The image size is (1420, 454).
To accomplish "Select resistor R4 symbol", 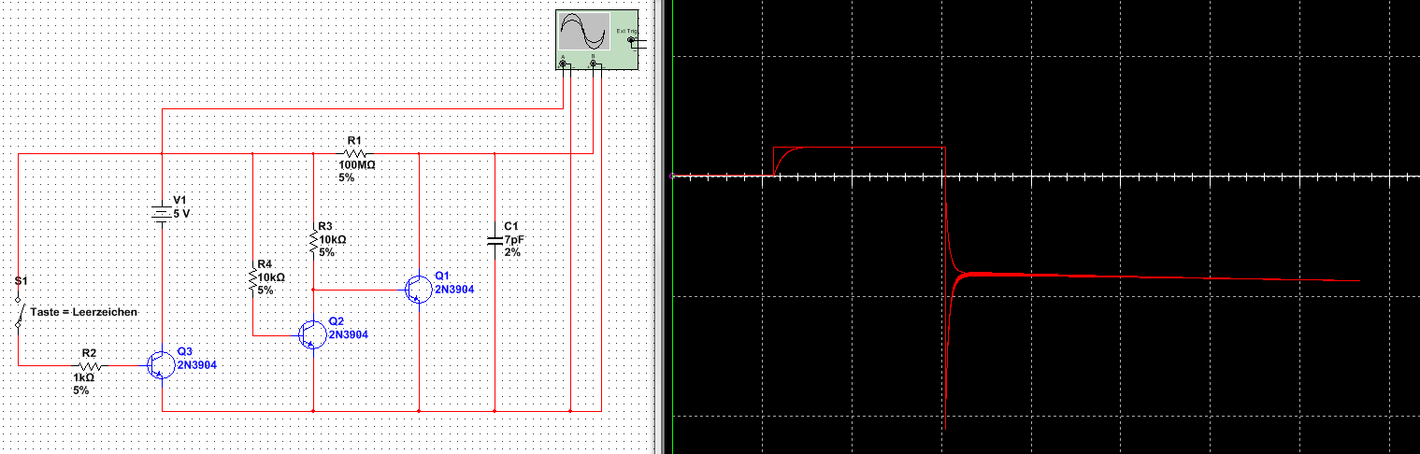I will [254, 279].
